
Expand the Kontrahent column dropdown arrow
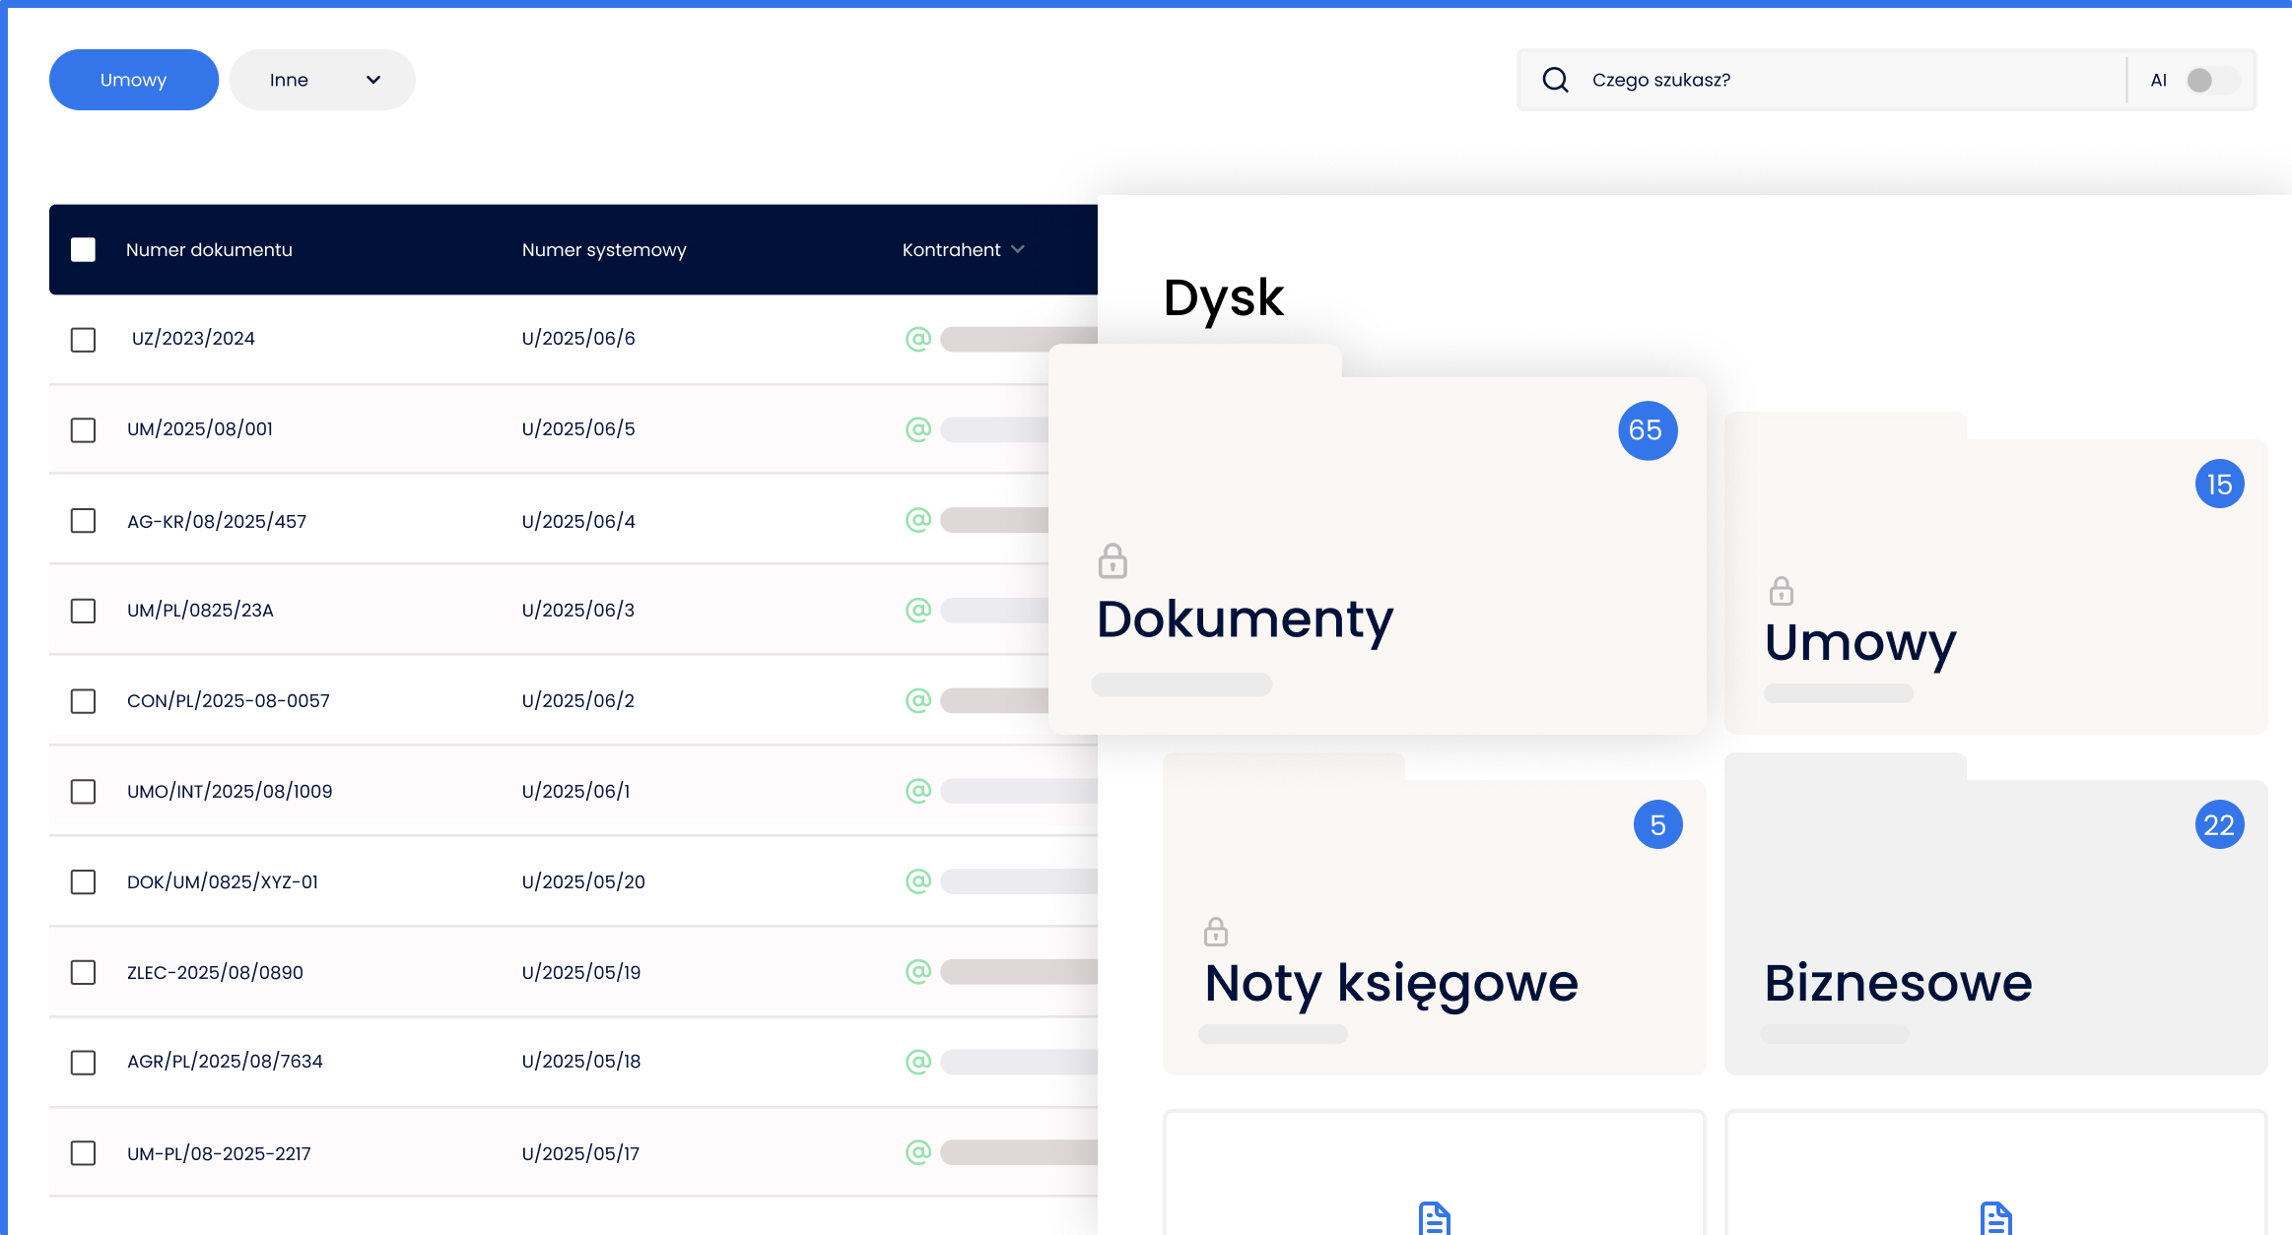pyautogui.click(x=1018, y=250)
